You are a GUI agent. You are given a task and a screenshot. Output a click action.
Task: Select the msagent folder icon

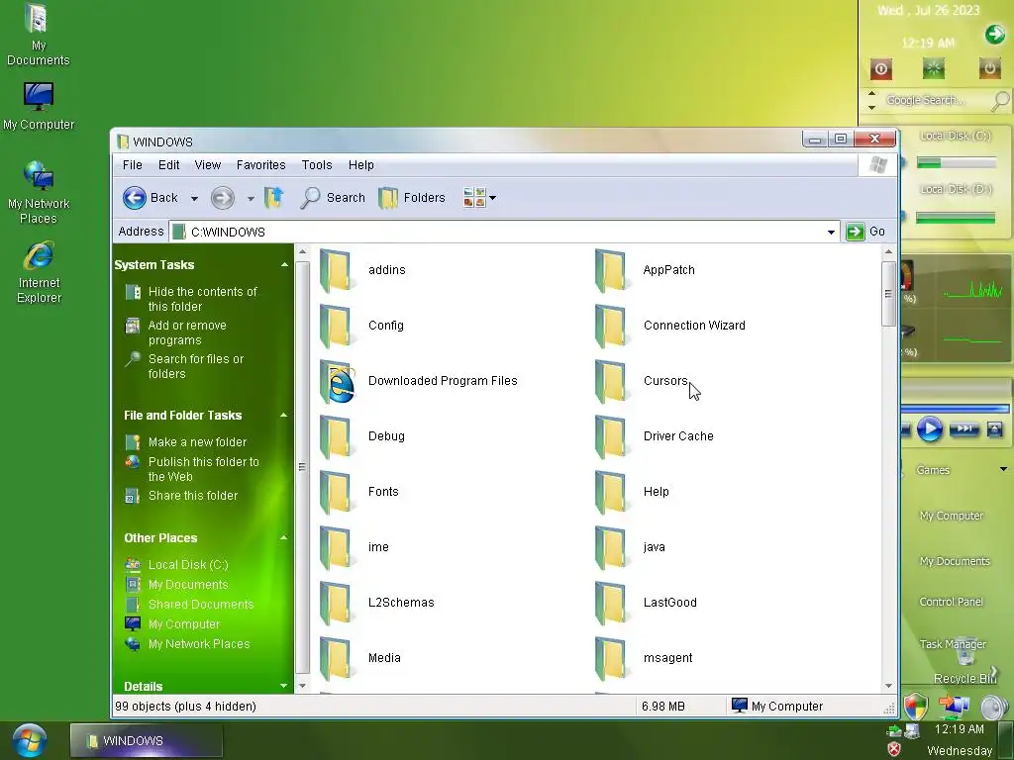[x=610, y=659]
